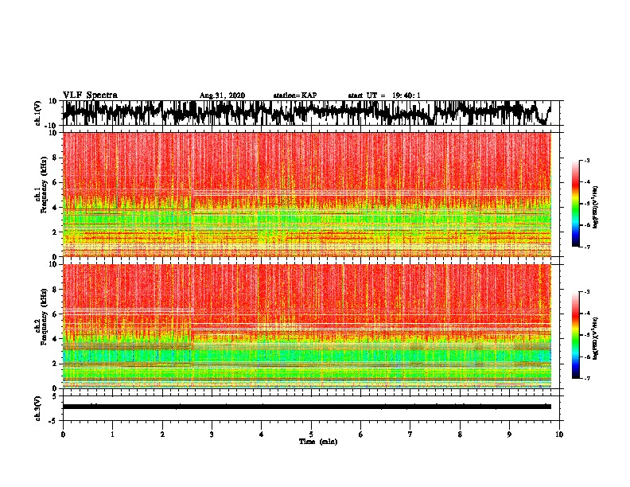Click the "4" kHz tick on ch.2 spectrogram axis

coord(55,339)
